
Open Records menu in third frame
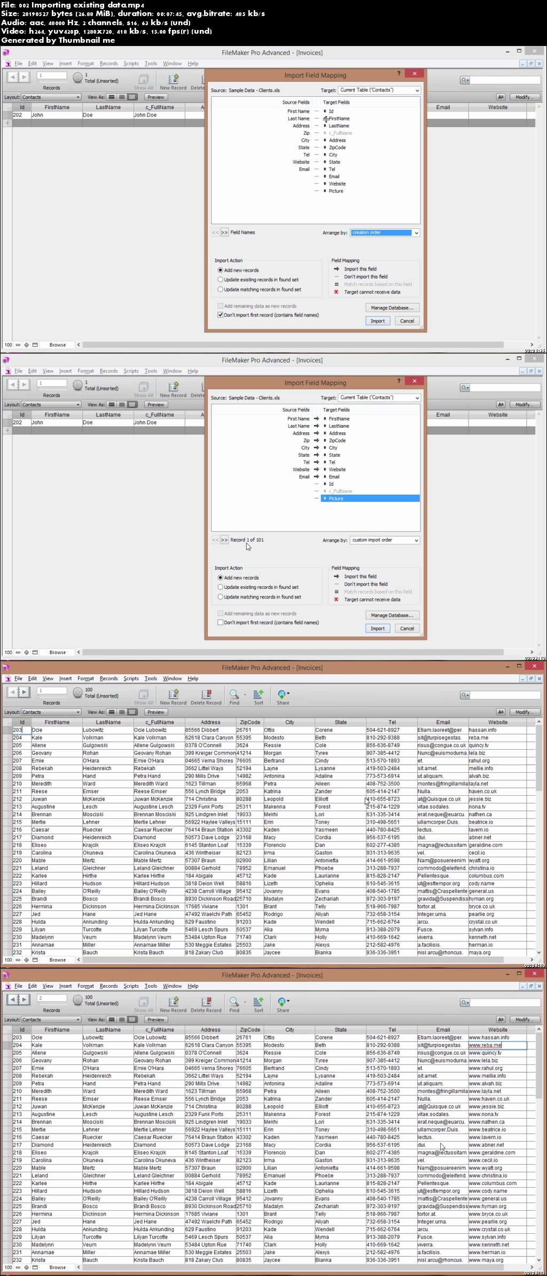[x=108, y=678]
